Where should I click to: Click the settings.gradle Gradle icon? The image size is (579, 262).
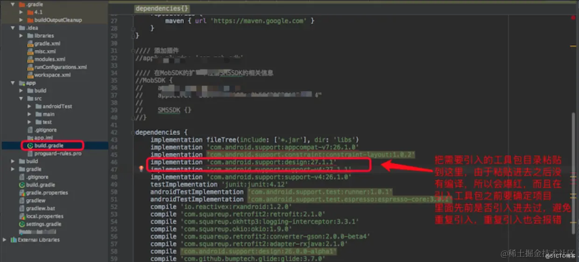coord(22,224)
